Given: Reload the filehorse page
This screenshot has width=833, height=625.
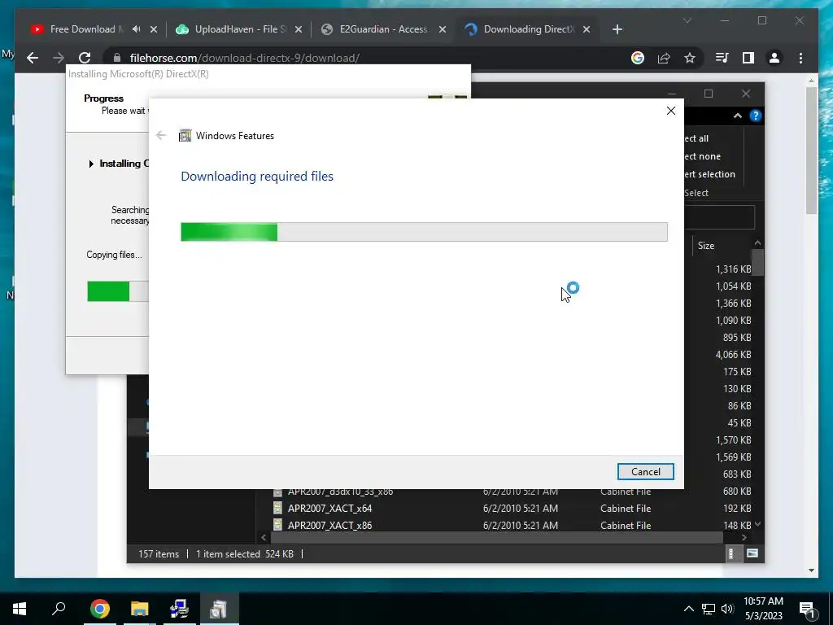Looking at the screenshot, I should [85, 58].
